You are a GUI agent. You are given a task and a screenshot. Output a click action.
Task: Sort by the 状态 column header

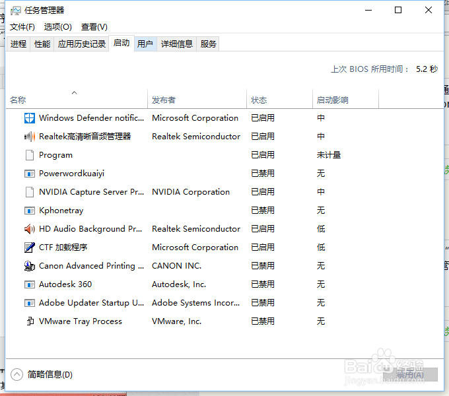point(279,100)
